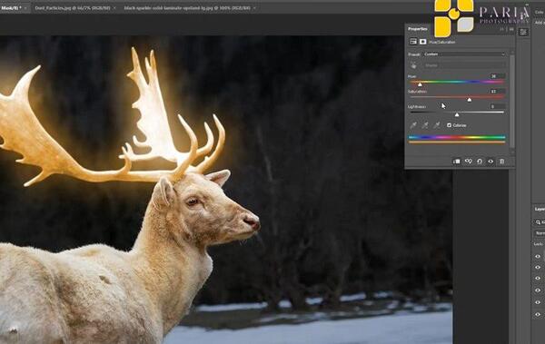Open the blend mode dropdown in Layers
Image resolution: width=545 pixels, height=344 pixels.
pos(540,233)
